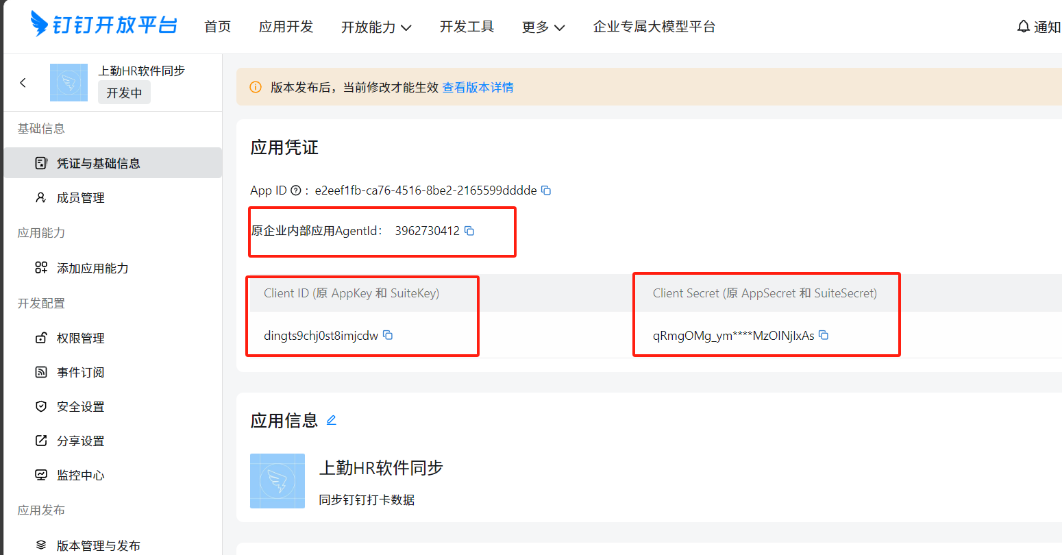Click the DingTalk Open Platform logo
The width and height of the screenshot is (1062, 555).
tap(103, 25)
